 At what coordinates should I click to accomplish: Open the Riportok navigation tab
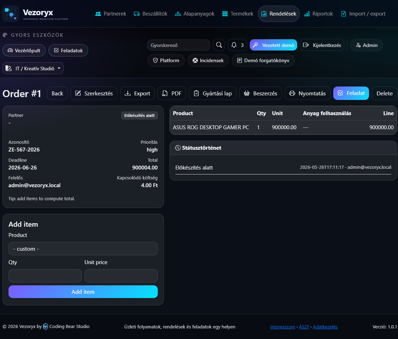point(318,14)
